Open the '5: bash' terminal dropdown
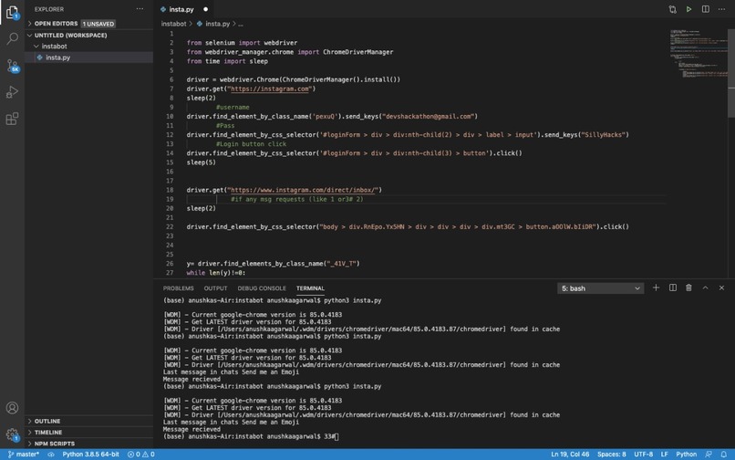Image resolution: width=735 pixels, height=460 pixels. tap(600, 288)
